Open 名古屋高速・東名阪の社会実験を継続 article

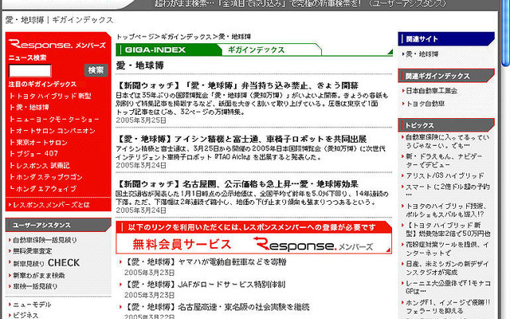click(217, 307)
